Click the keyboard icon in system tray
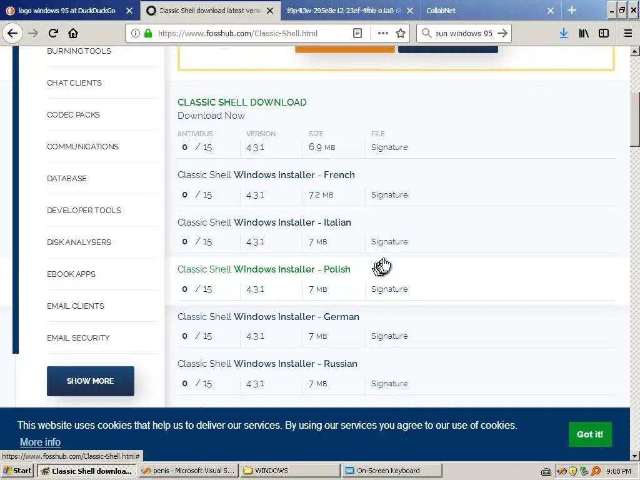 (546, 471)
